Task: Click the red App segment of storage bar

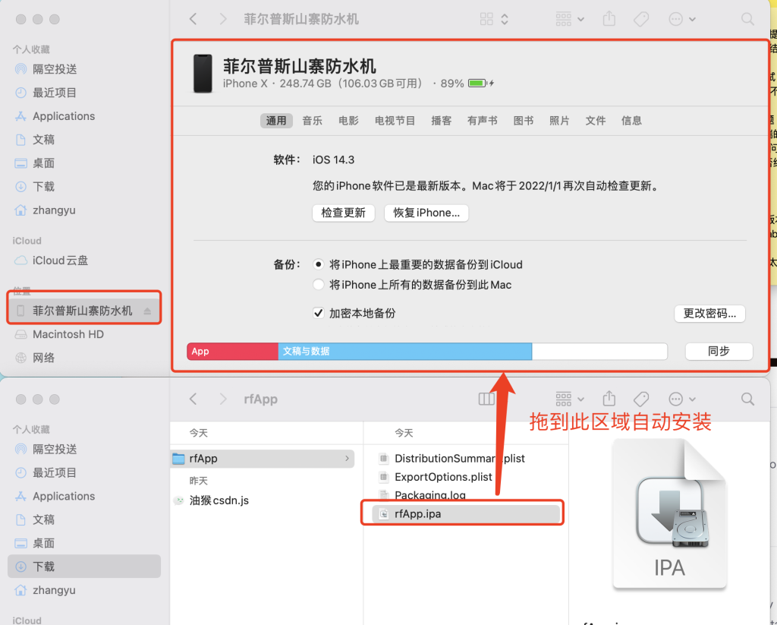Action: [x=232, y=351]
